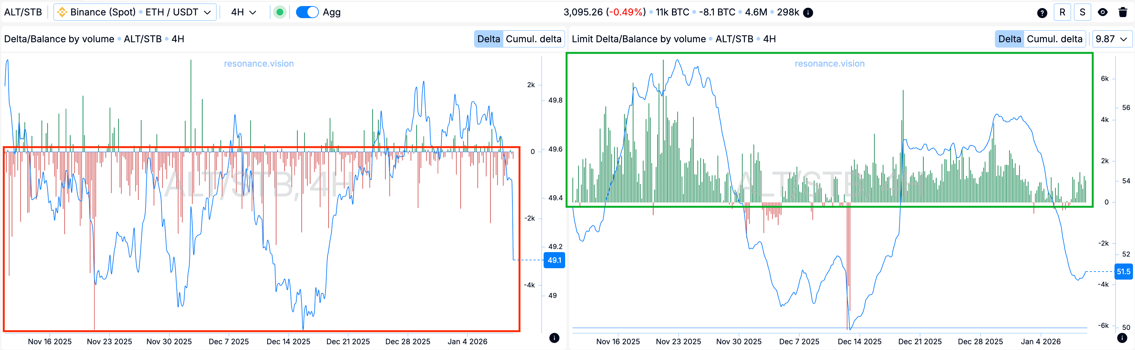Click the eye visibility icon in the toolbar
Screen dimensions: 1135x350
(1102, 12)
